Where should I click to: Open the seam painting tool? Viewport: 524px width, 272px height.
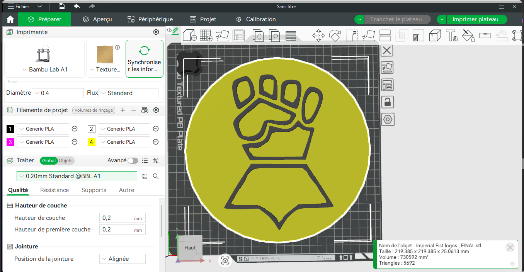tap(435, 36)
